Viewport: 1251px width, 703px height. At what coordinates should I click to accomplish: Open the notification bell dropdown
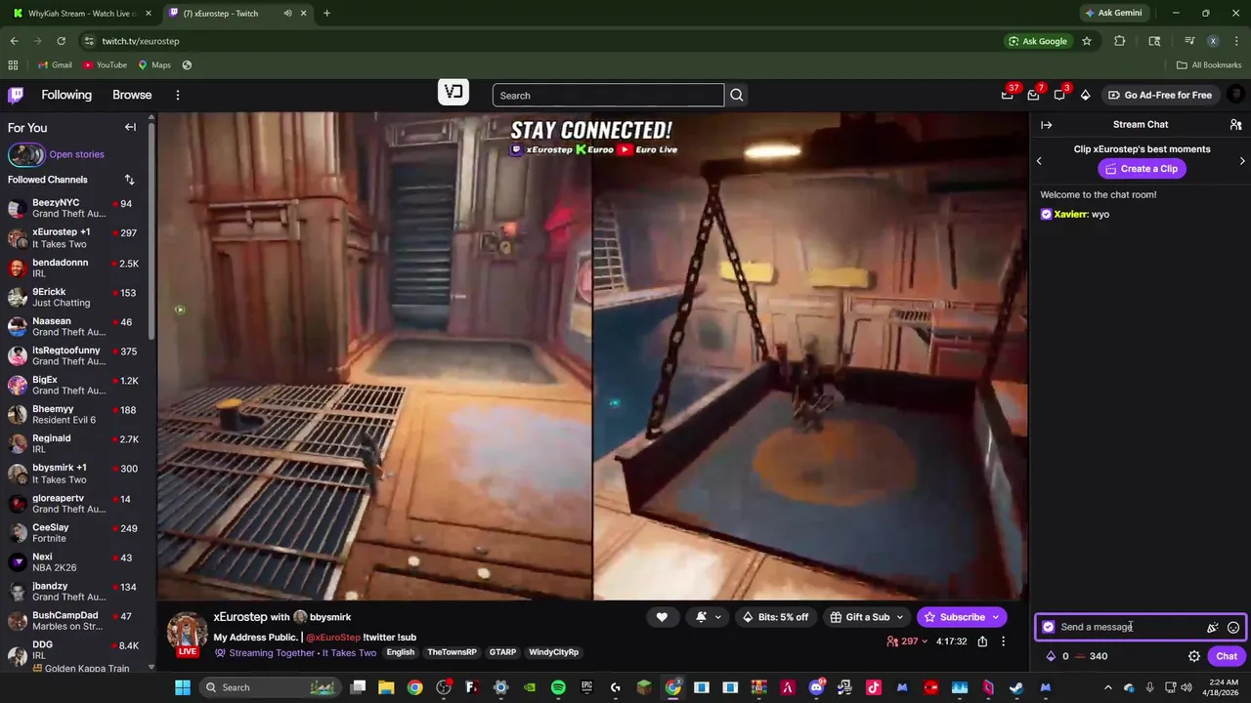click(710, 617)
